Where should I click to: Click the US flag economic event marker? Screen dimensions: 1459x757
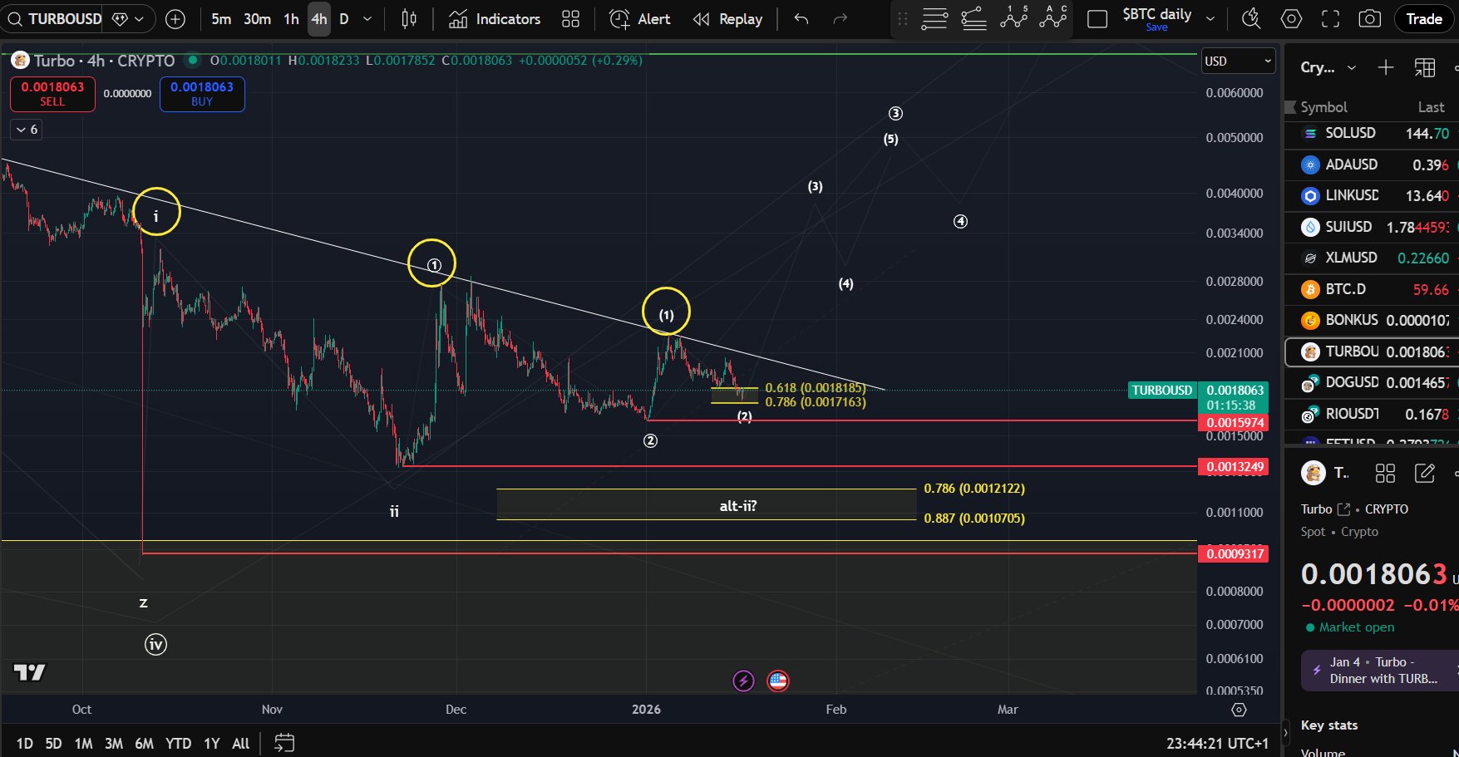(x=778, y=681)
